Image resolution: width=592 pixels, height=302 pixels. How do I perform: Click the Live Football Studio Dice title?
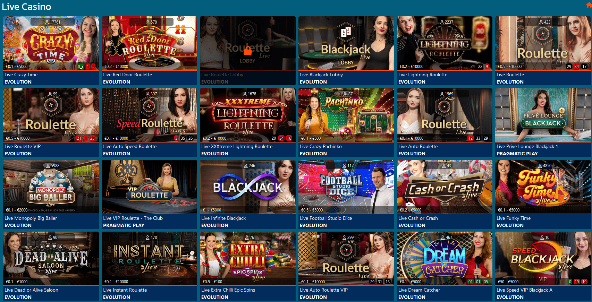click(x=326, y=218)
